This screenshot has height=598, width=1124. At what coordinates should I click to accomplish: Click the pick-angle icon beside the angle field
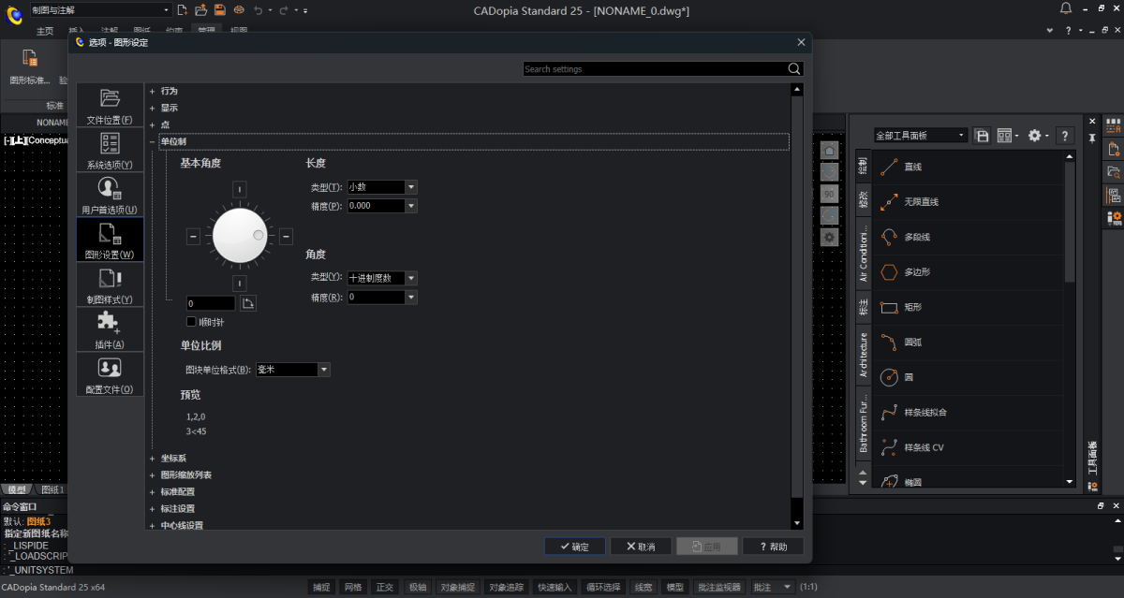pyautogui.click(x=248, y=303)
